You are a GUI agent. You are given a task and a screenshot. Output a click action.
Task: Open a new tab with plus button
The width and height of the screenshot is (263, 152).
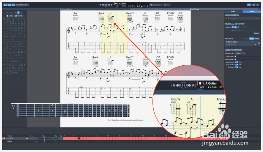(260, 9)
